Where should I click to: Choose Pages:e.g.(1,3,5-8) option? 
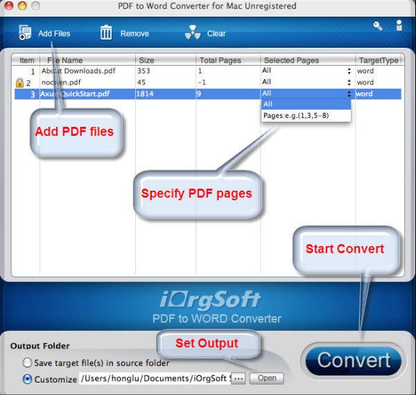pos(306,116)
